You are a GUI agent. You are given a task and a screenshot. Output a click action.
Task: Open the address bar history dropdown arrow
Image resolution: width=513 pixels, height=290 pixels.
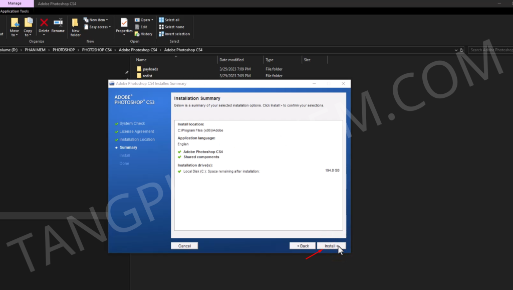tap(456, 50)
